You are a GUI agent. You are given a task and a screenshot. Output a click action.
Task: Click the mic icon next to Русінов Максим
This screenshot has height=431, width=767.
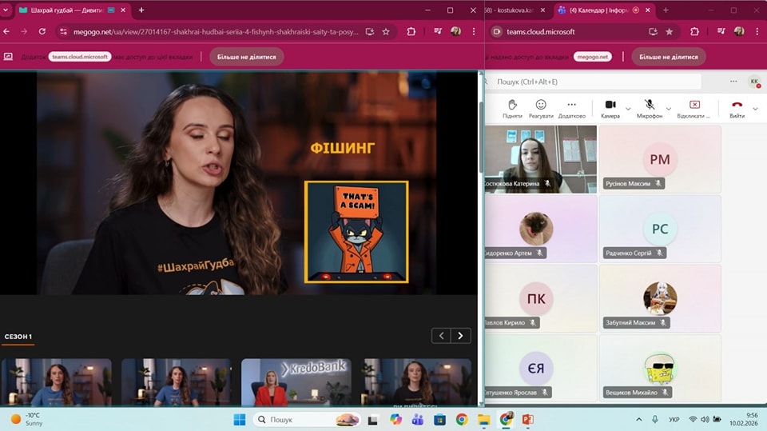click(x=658, y=183)
